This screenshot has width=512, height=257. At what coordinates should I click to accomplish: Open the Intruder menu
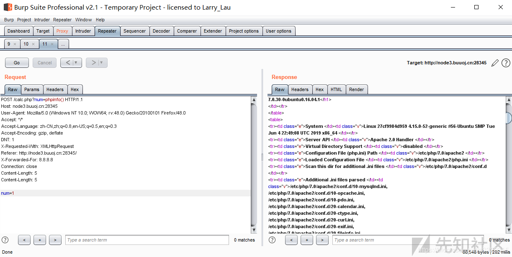coord(42,20)
